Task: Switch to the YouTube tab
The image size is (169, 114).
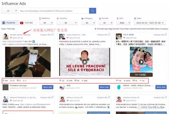Action: 26,23
